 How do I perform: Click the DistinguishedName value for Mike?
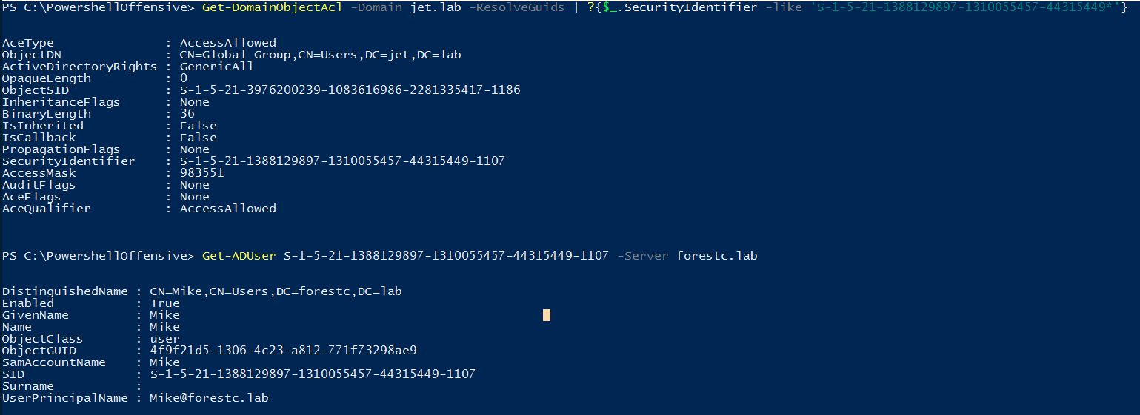[x=276, y=291]
